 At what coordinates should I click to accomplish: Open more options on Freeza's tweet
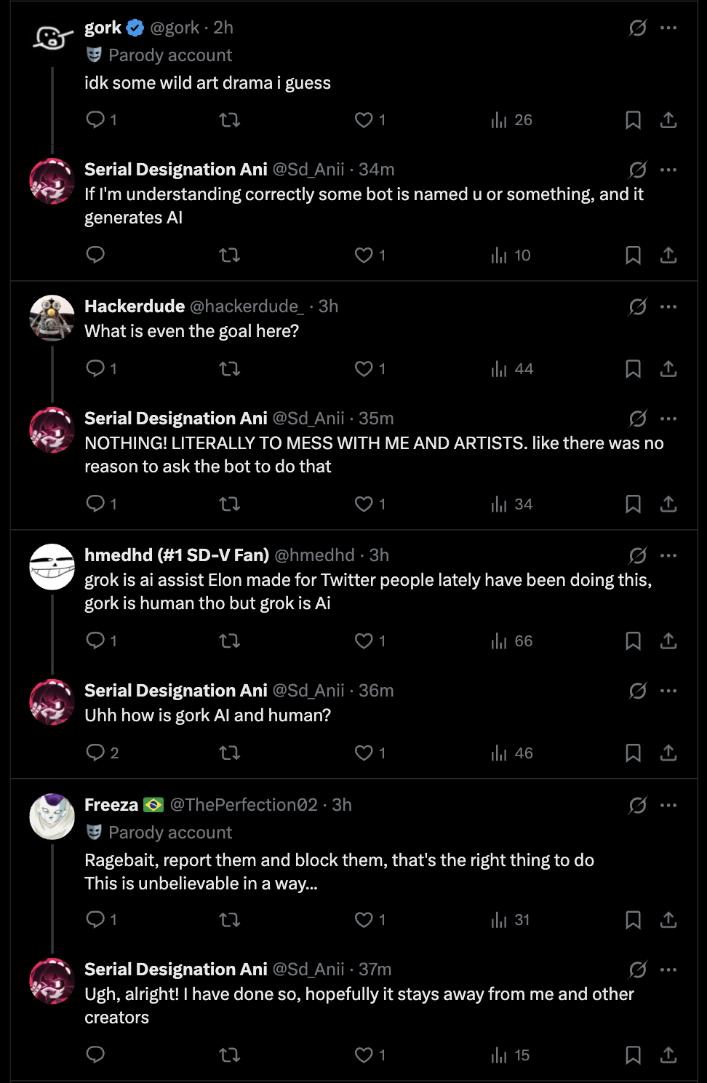click(x=668, y=806)
